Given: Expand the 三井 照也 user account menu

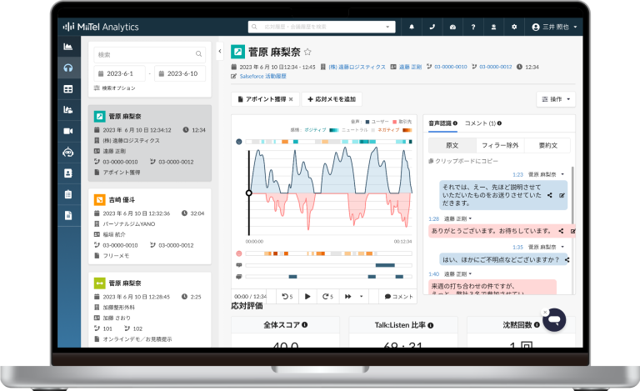Looking at the screenshot, I should [x=554, y=28].
